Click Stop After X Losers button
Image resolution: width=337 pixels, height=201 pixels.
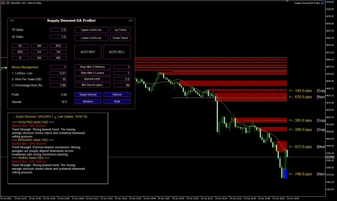pos(92,73)
